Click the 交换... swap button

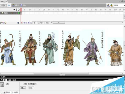pos(23,88)
